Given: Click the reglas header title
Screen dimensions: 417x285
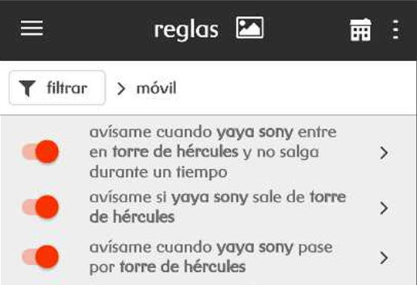Looking at the screenshot, I should [186, 30].
